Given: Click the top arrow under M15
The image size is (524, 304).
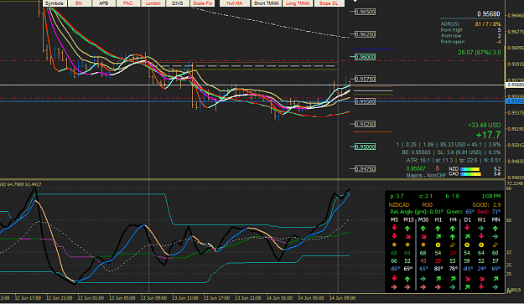Looking at the screenshot, I should [x=407, y=229].
